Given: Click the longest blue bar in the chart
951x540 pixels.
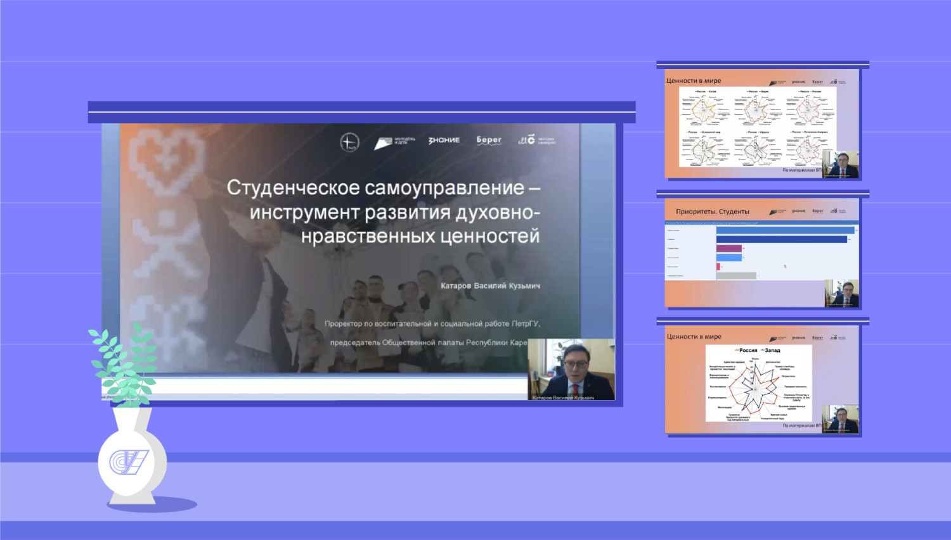Looking at the screenshot, I should (785, 230).
